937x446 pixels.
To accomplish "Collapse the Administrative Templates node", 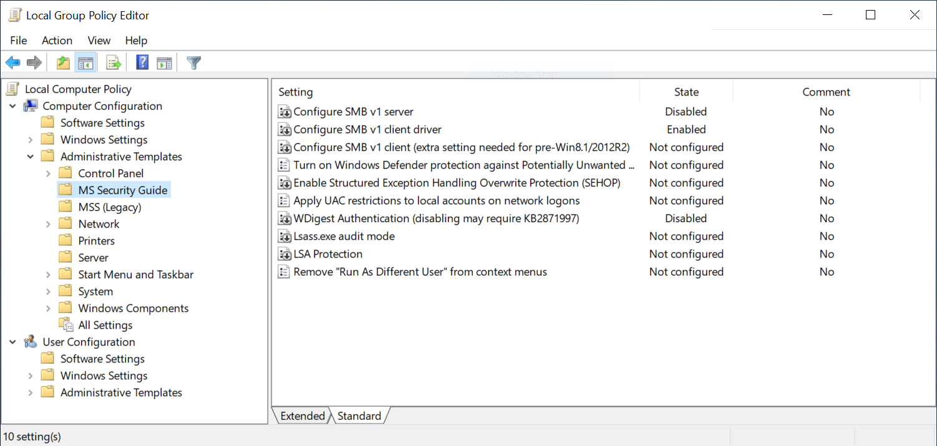I will [30, 156].
